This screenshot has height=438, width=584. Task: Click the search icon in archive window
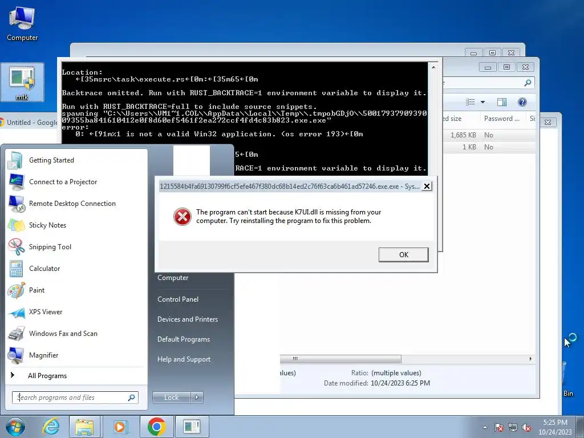pyautogui.click(x=528, y=83)
